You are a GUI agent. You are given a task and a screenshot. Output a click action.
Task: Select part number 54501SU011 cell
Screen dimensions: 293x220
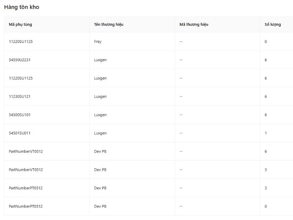[x=20, y=133]
